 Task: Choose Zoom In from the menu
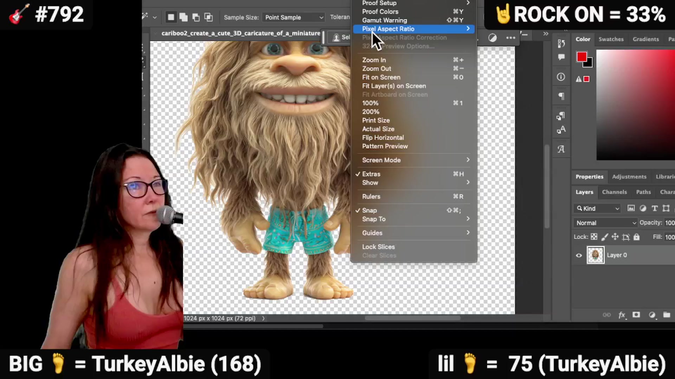(x=413, y=60)
